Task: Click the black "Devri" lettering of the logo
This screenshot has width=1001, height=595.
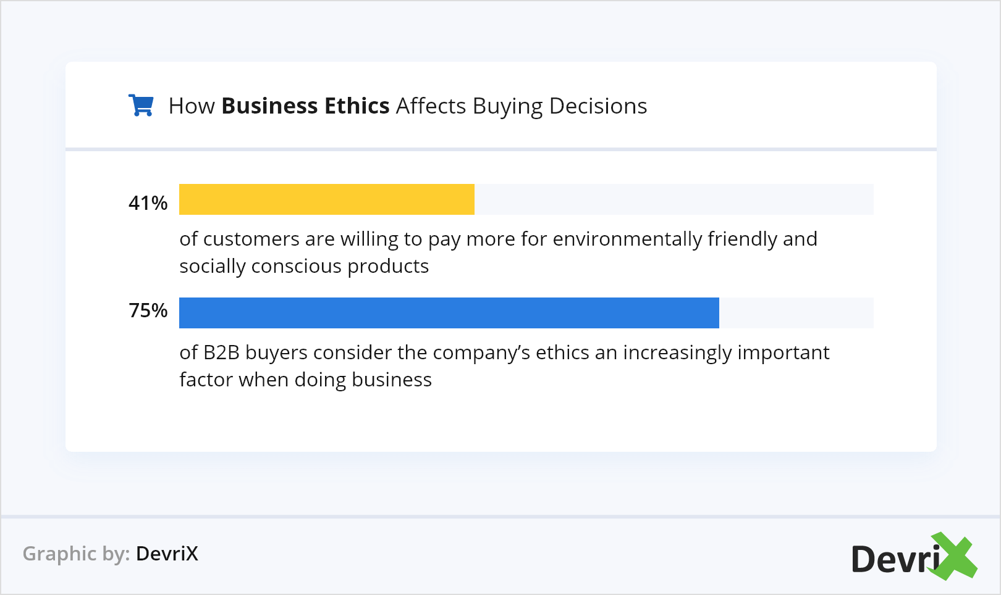Action: (894, 560)
